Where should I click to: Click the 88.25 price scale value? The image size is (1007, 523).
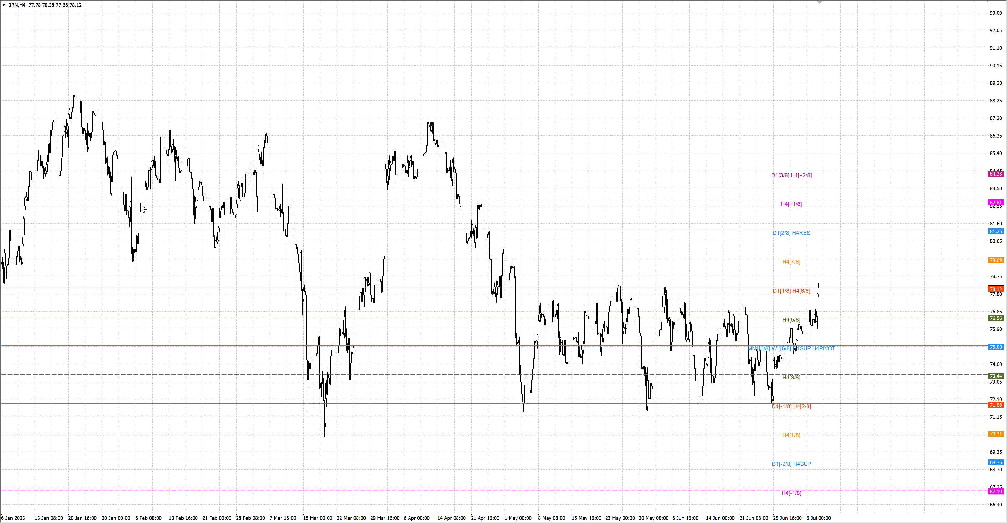pos(996,101)
